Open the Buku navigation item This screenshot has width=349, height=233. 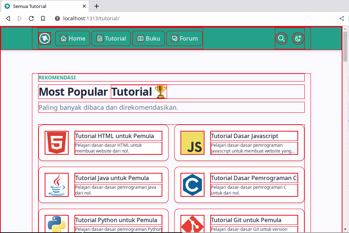click(148, 38)
